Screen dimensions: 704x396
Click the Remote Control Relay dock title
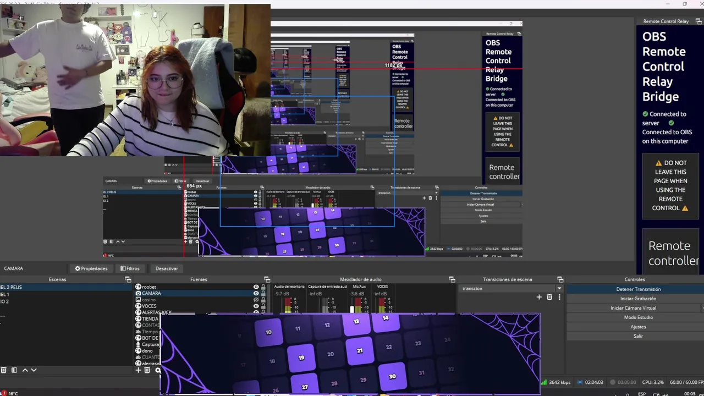click(665, 21)
